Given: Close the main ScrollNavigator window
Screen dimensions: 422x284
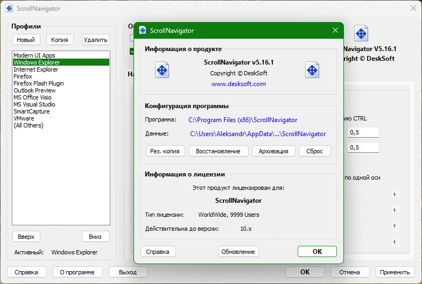Looking at the screenshot, I should pyautogui.click(x=413, y=9).
